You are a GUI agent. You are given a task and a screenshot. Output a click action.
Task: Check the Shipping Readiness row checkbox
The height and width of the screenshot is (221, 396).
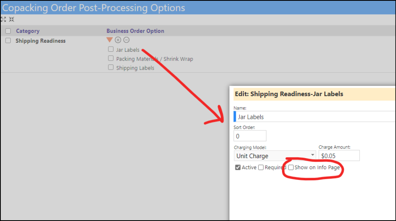click(x=8, y=41)
